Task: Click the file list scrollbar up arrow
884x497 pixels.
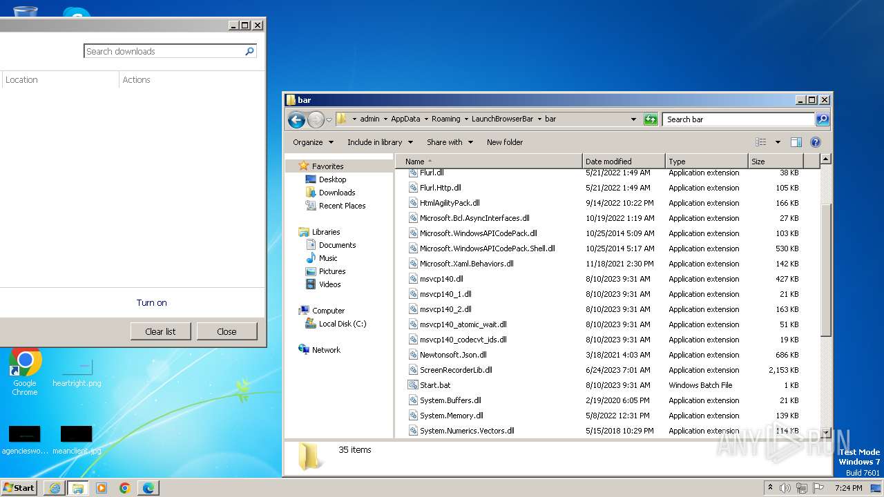Action: tap(825, 159)
